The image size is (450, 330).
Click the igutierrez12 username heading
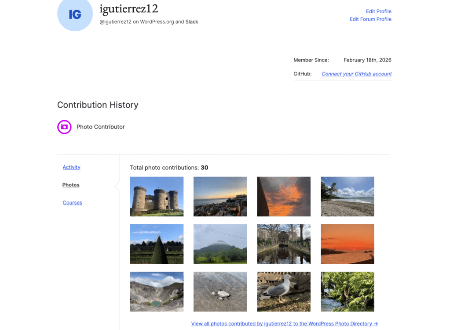click(x=129, y=9)
